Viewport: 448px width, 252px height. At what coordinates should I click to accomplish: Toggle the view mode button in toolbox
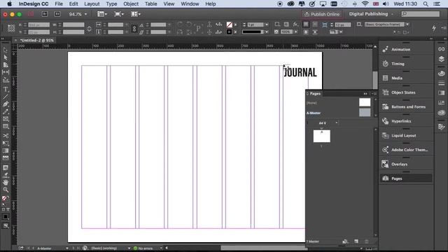coord(6,226)
